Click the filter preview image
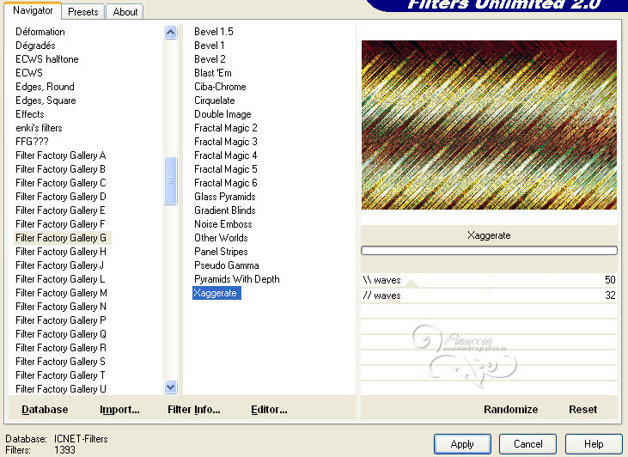The height and width of the screenshot is (457, 628). [x=489, y=125]
